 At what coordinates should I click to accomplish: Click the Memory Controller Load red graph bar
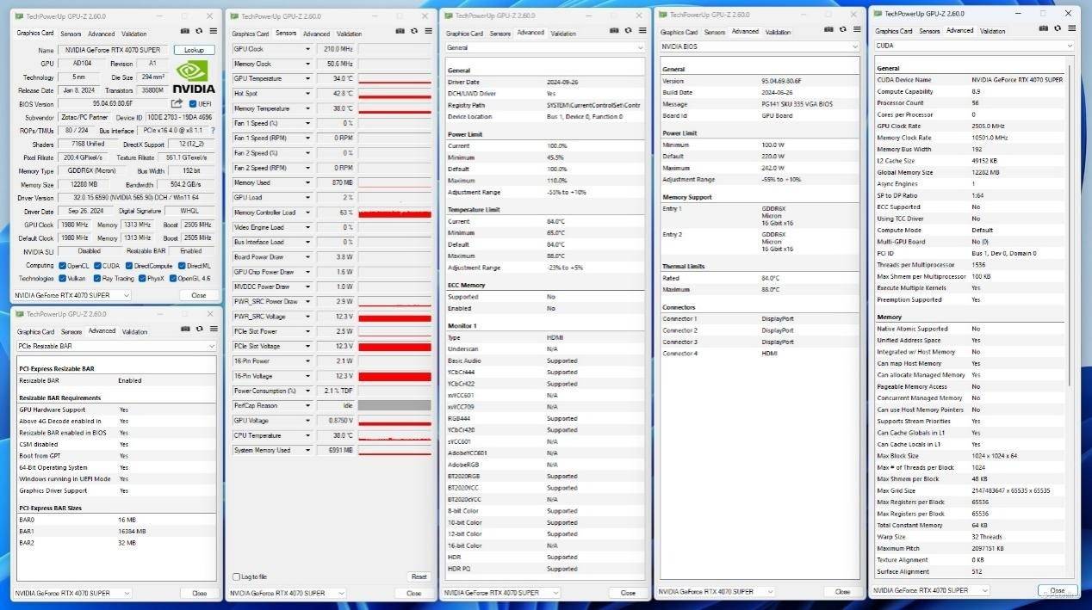pyautogui.click(x=394, y=213)
